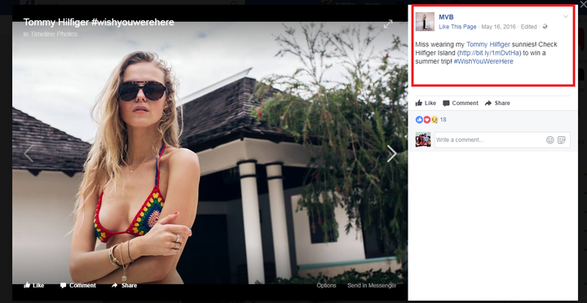Image resolution: width=587 pixels, height=303 pixels.
Task: Click the blue Like reaction icon
Action: 419,120
